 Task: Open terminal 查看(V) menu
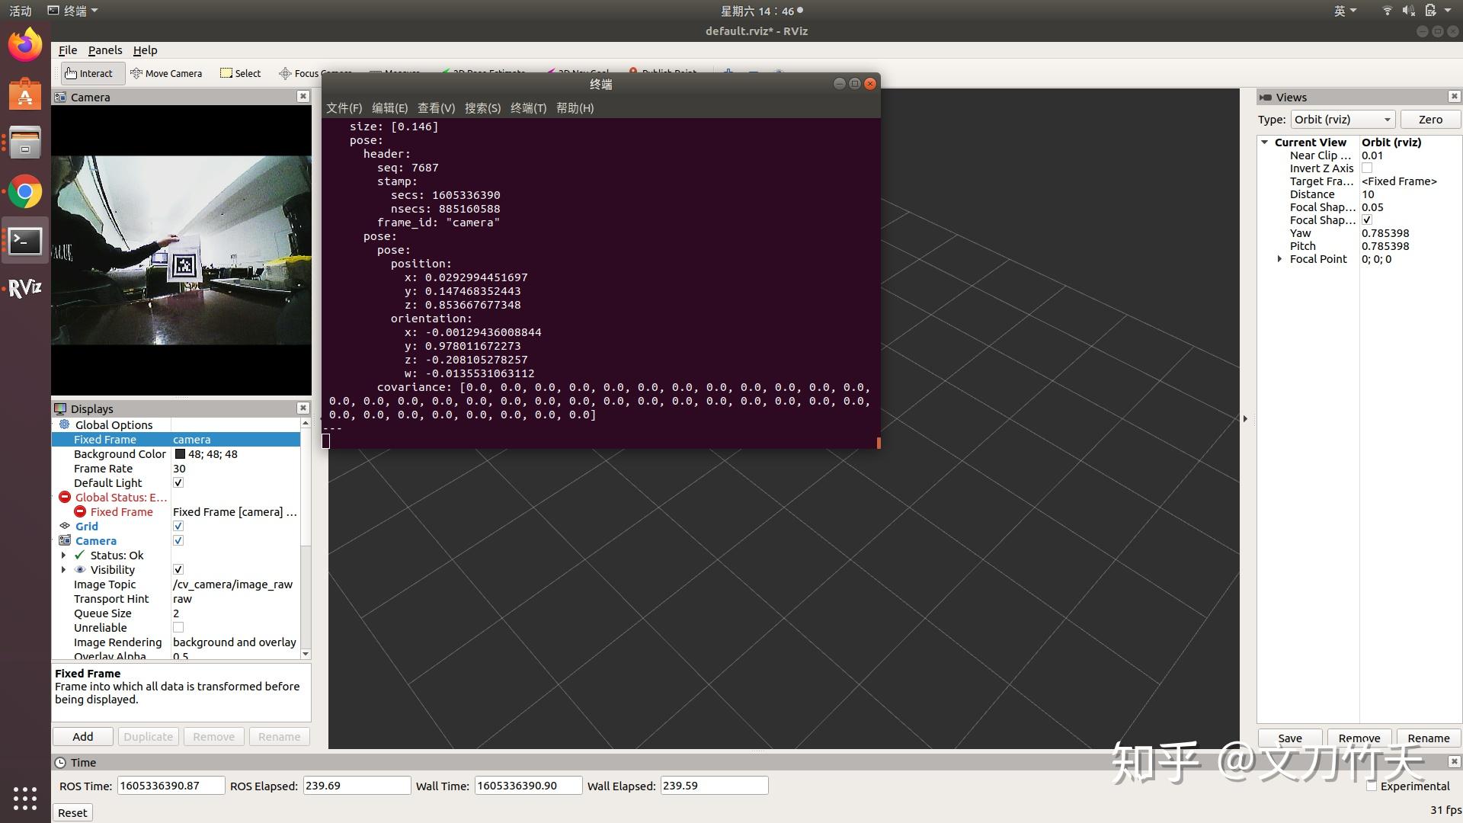436,108
